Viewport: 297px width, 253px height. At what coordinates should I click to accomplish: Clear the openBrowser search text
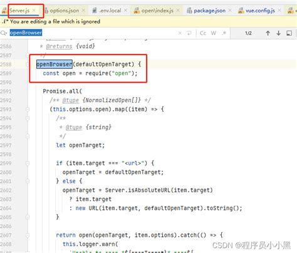pos(180,33)
